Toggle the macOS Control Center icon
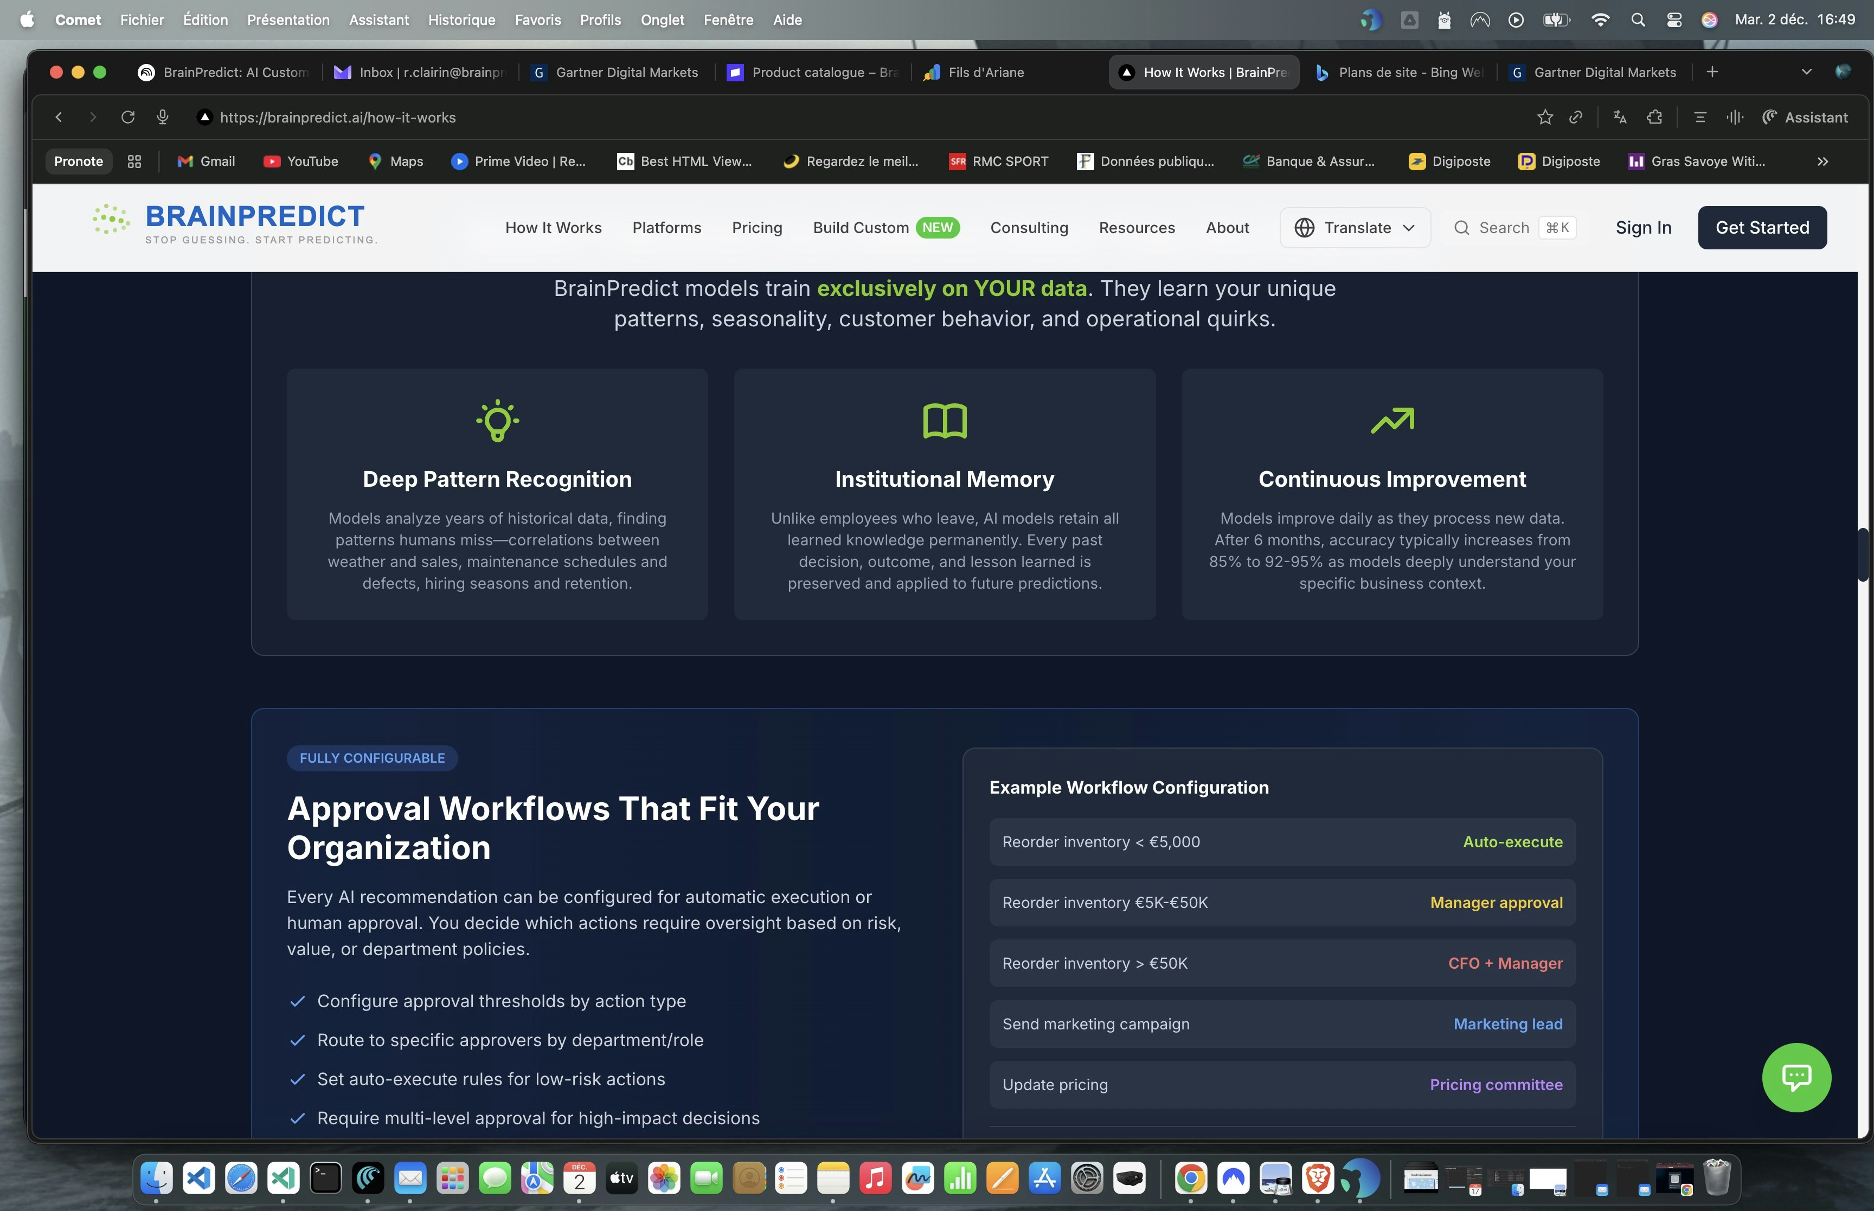 (x=1674, y=20)
